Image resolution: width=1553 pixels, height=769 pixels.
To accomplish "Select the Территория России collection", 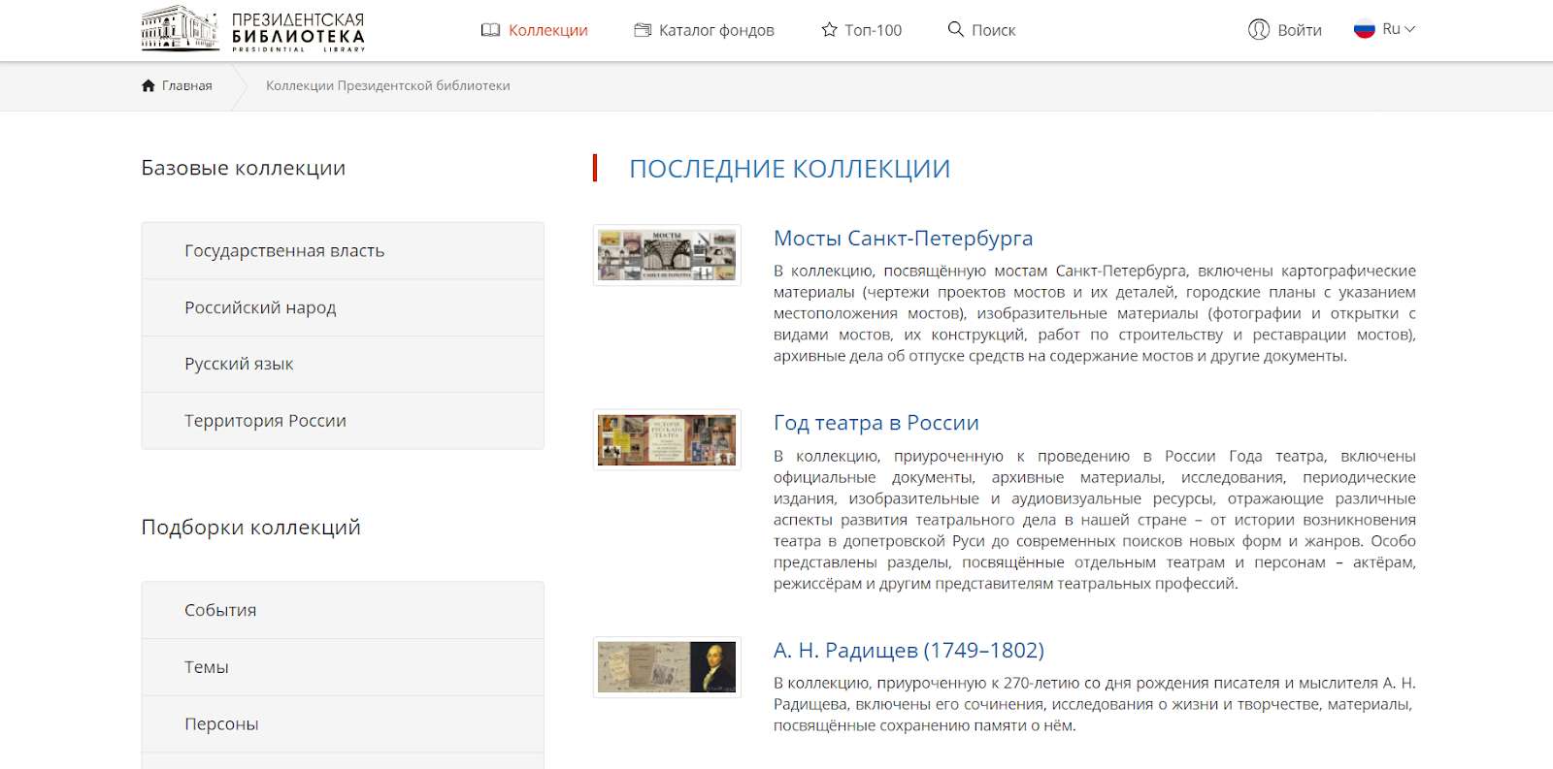I will pyautogui.click(x=343, y=421).
